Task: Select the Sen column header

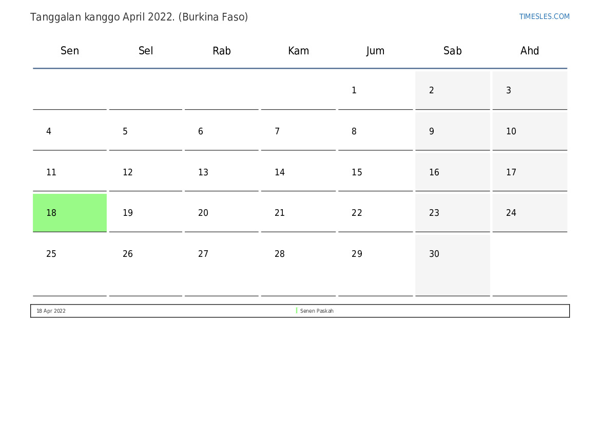Action: 70,51
